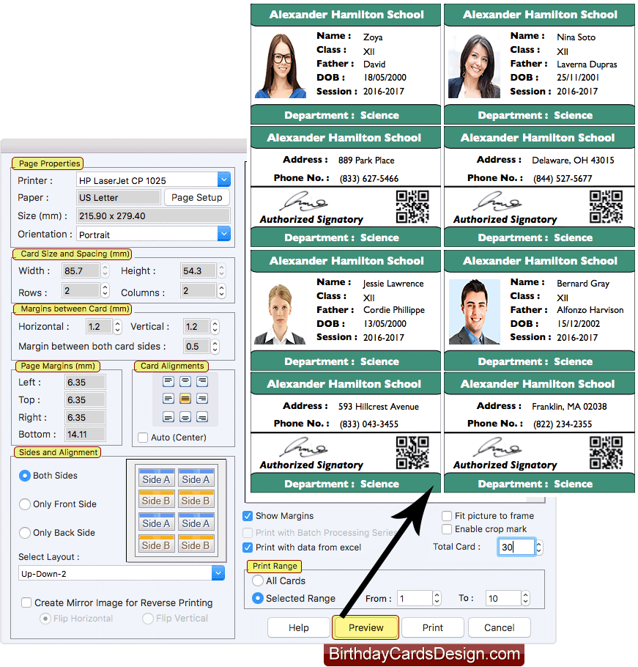Select top-center card alignment icon
This screenshot has height=667, width=638.
(185, 381)
